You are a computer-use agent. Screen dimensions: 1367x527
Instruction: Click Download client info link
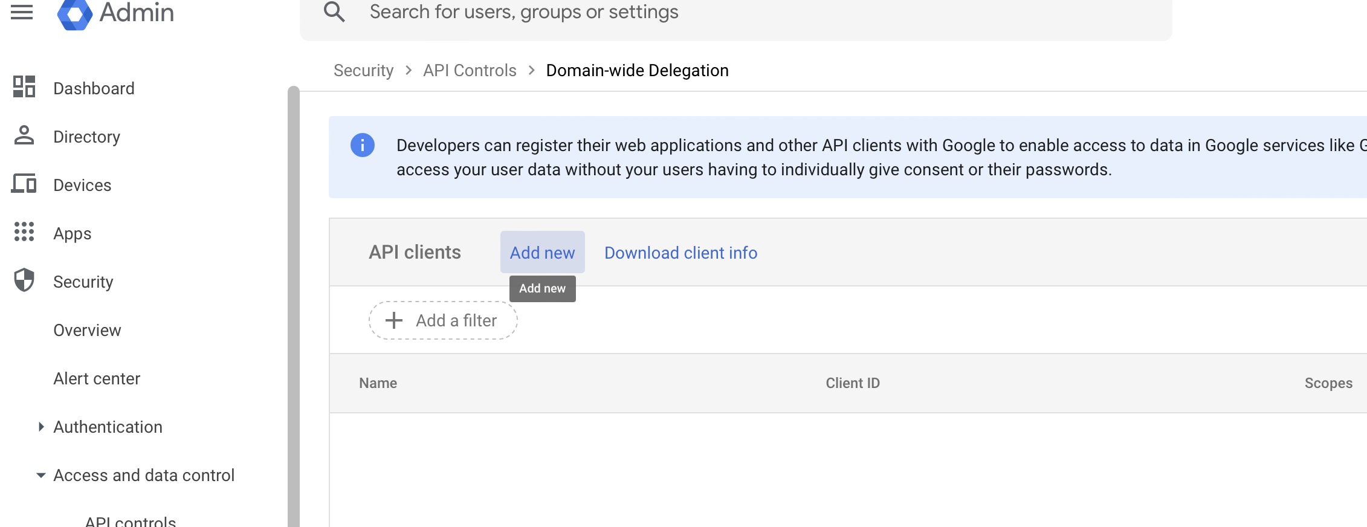click(680, 253)
